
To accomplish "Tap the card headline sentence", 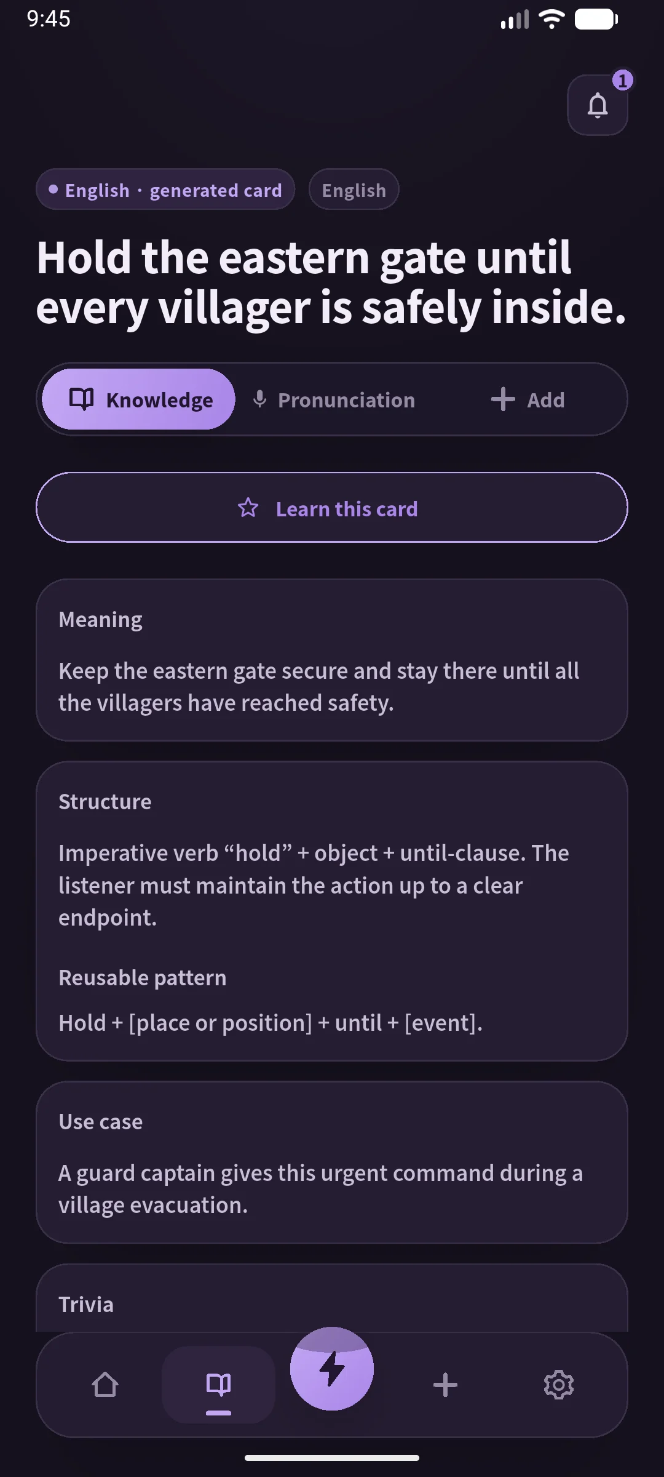I will 332,282.
